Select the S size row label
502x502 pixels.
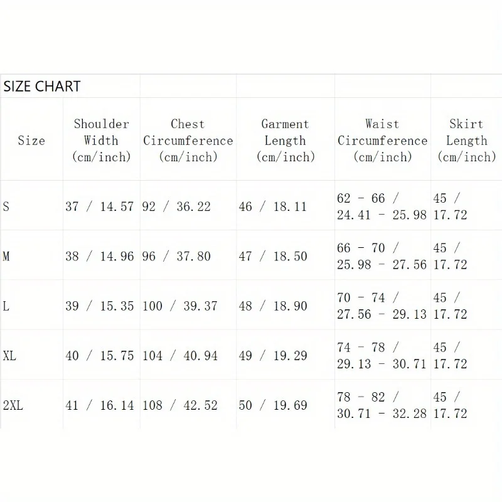point(6,206)
